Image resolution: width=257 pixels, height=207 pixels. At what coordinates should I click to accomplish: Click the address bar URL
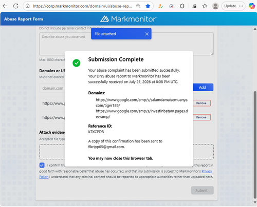tap(82, 6)
